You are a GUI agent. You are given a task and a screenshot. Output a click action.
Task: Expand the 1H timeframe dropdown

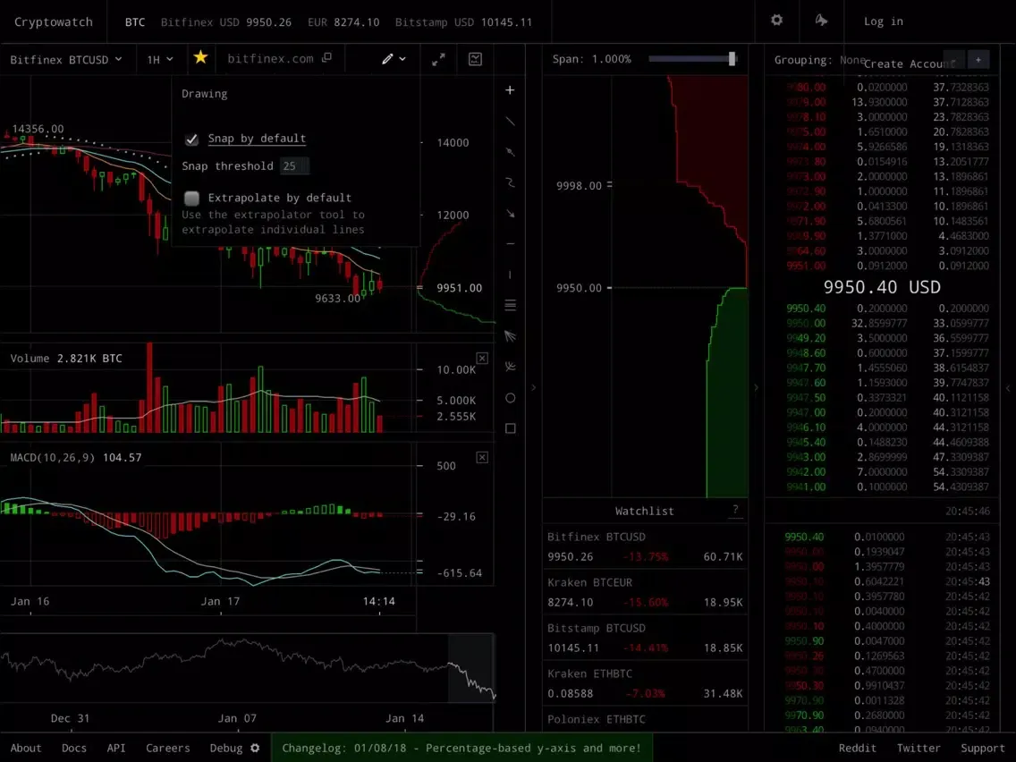point(160,59)
